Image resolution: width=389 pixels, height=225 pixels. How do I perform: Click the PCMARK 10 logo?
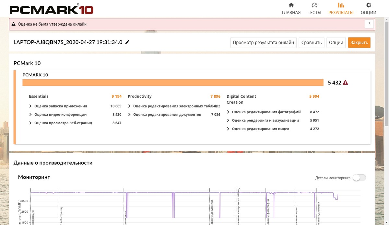click(x=51, y=9)
